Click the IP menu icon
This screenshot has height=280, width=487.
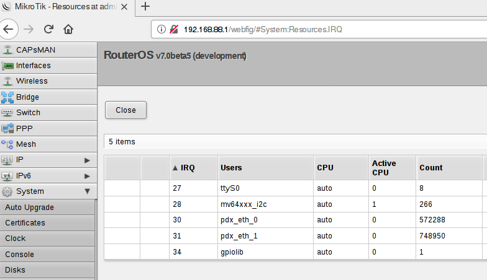7,160
